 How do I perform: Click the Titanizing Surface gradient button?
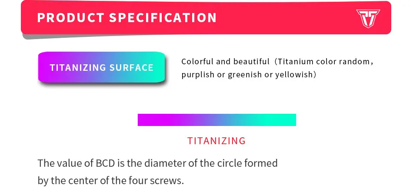click(x=102, y=67)
